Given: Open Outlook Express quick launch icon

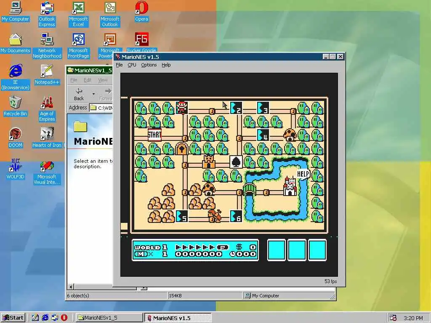Looking at the screenshot, I should 55,318.
